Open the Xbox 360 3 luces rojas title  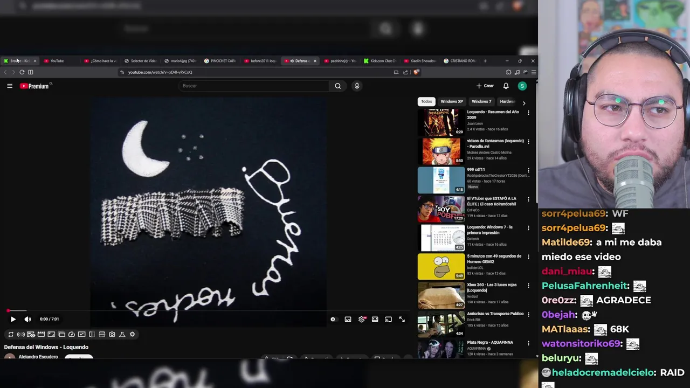(x=492, y=287)
